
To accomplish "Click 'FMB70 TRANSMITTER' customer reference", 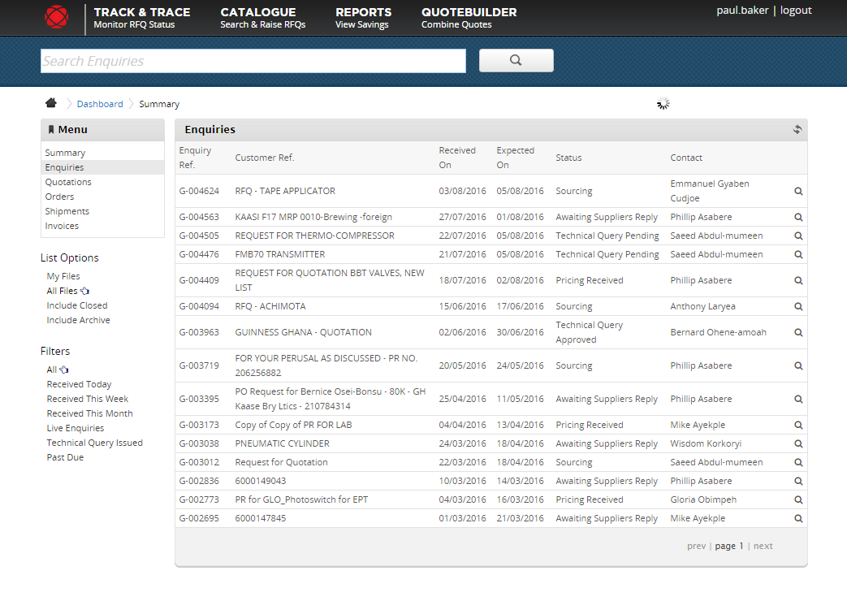I will [280, 254].
